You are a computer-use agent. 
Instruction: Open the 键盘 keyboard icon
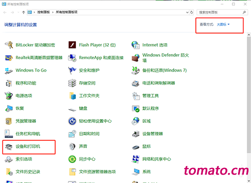click(x=72, y=109)
